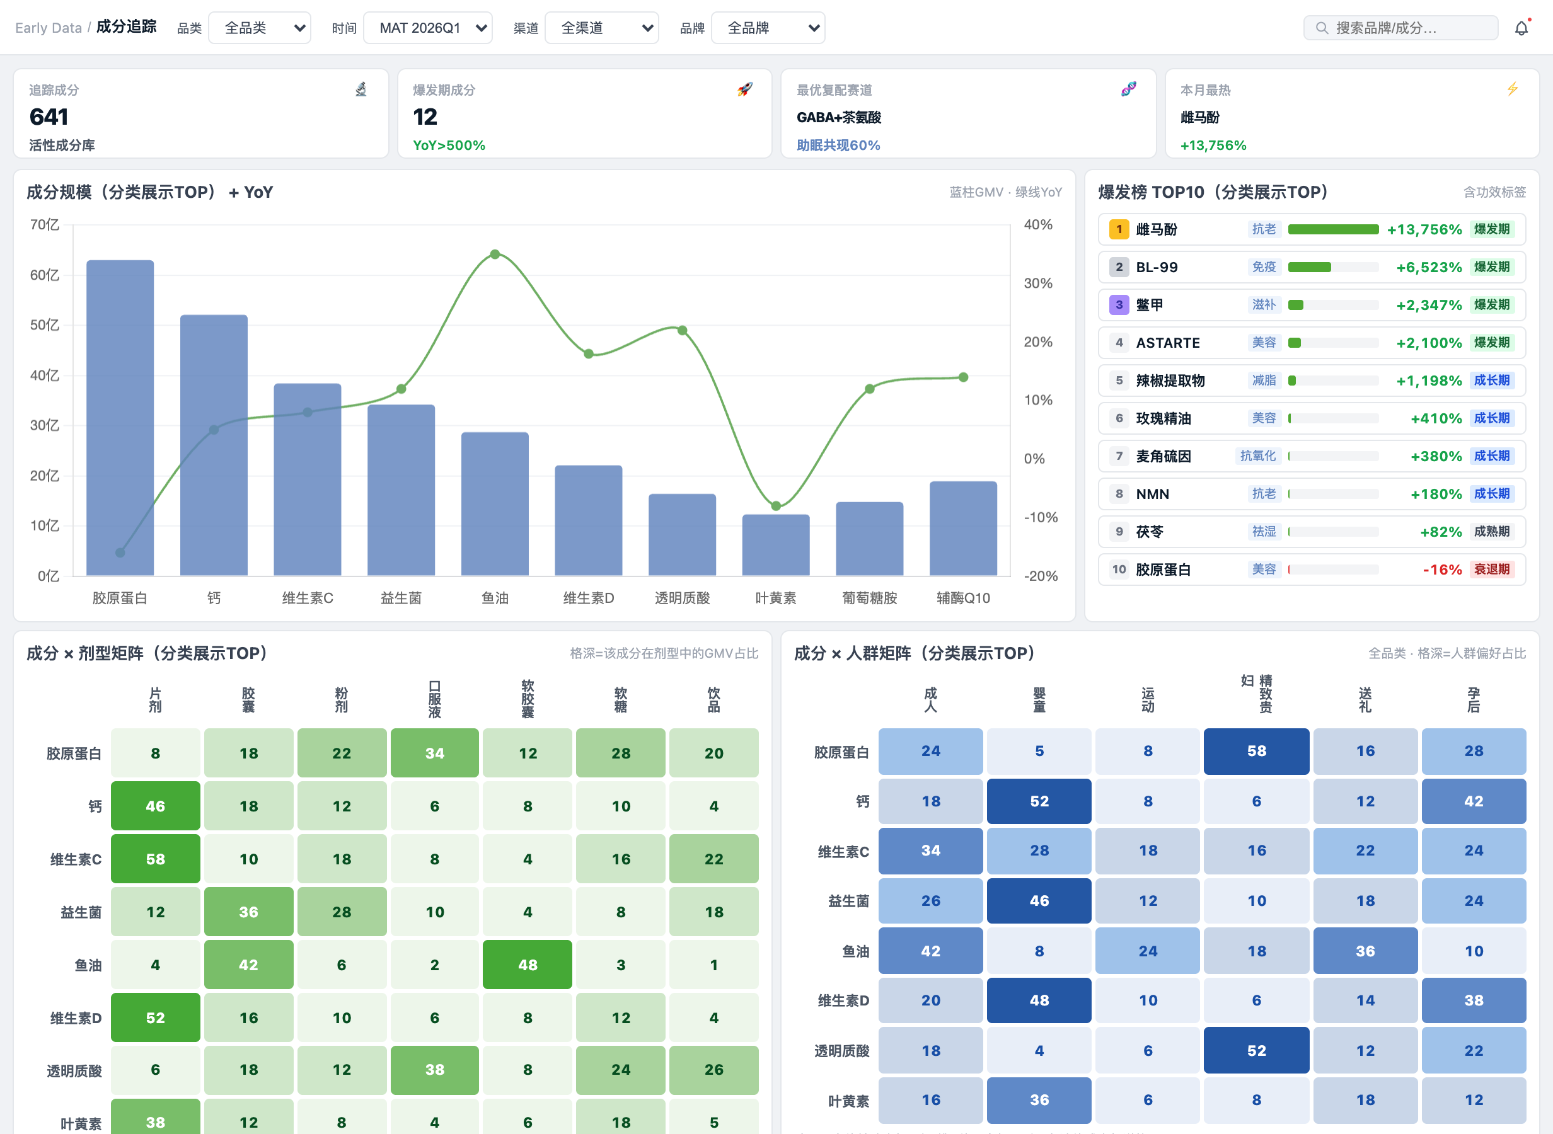Click 鱼油 × 软胶囊 cell showing 48
This screenshot has height=1134, width=1553.
click(x=528, y=965)
